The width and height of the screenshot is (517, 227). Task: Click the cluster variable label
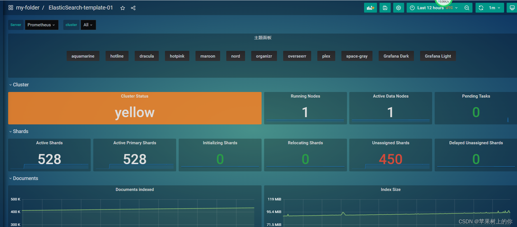pyautogui.click(x=71, y=25)
